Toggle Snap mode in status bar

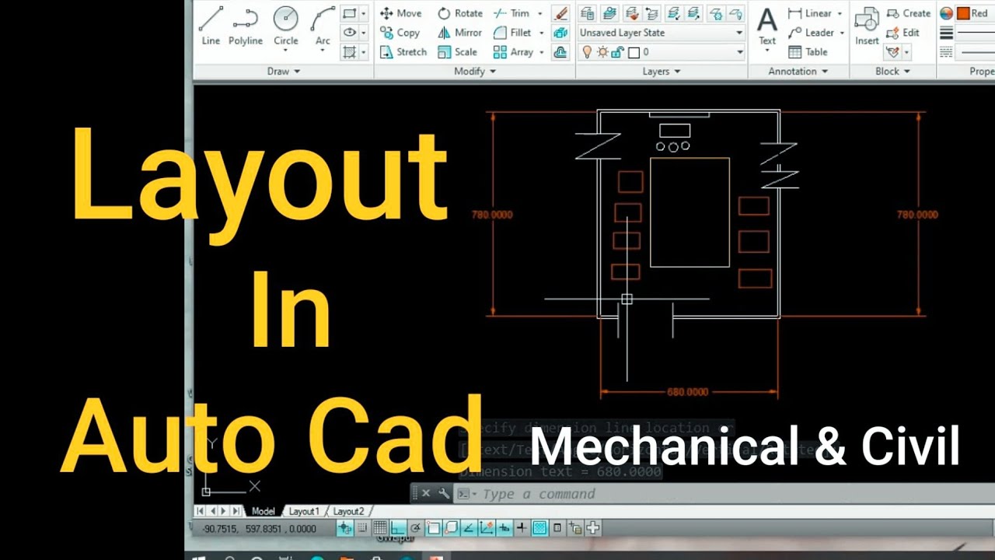(362, 528)
